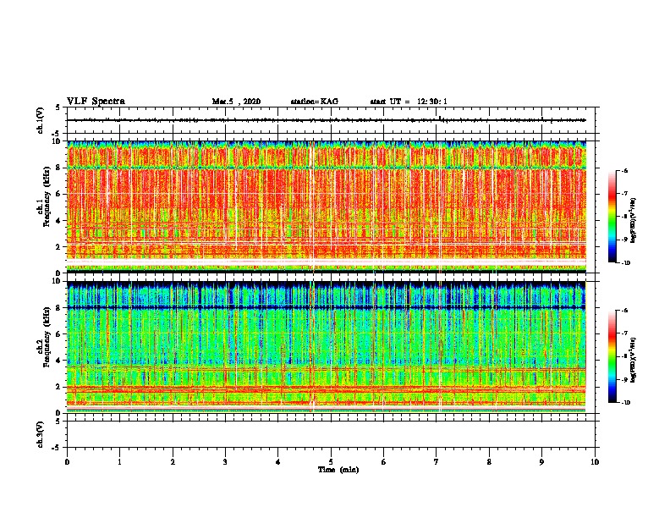
Task: Click the "ch.1(V)" waveform axis label
Action: (x=40, y=120)
